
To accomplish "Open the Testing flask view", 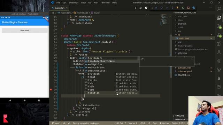I will pos(219,52).
